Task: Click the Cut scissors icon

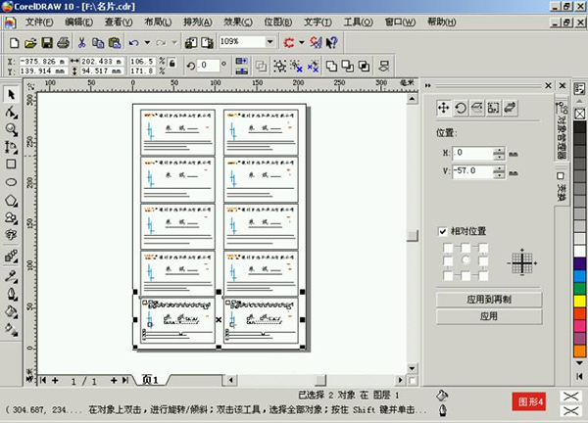Action: pyautogui.click(x=82, y=42)
